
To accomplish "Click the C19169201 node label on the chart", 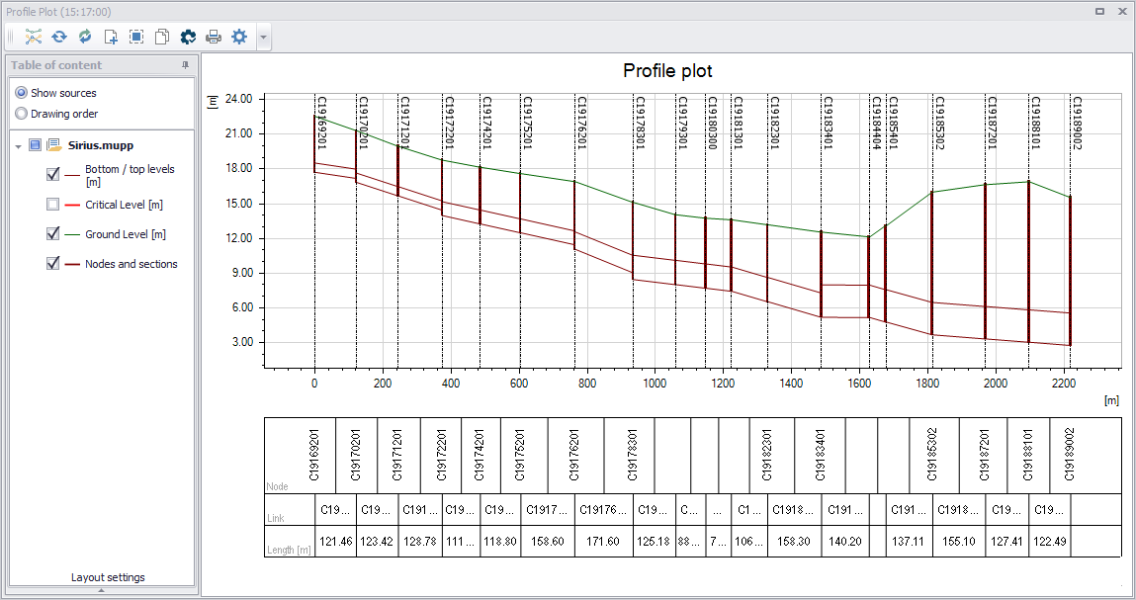I will point(322,123).
